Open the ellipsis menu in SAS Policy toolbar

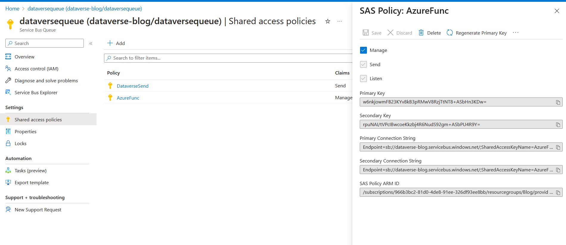(516, 32)
